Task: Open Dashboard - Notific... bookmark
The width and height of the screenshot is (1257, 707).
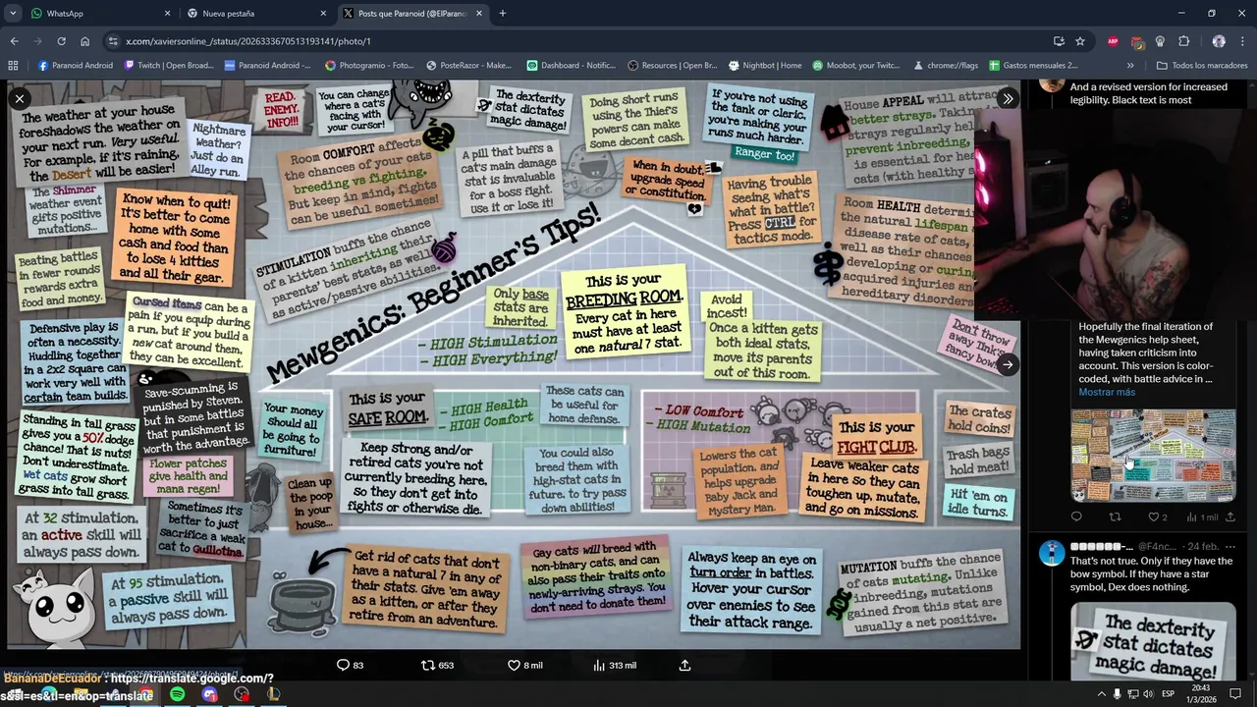Action: pyautogui.click(x=571, y=66)
